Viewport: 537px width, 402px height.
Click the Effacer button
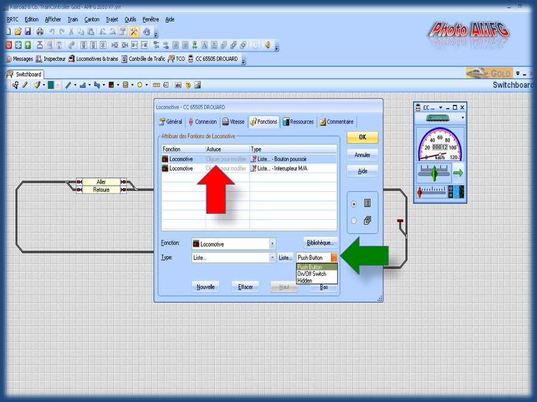(x=245, y=287)
